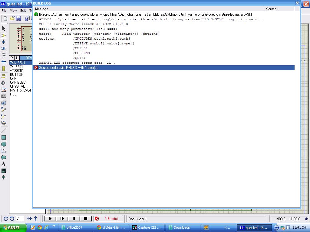Screen dimensions: 310x232
Task: Select AT89C51 in the device list
Action: coord(21,71)
